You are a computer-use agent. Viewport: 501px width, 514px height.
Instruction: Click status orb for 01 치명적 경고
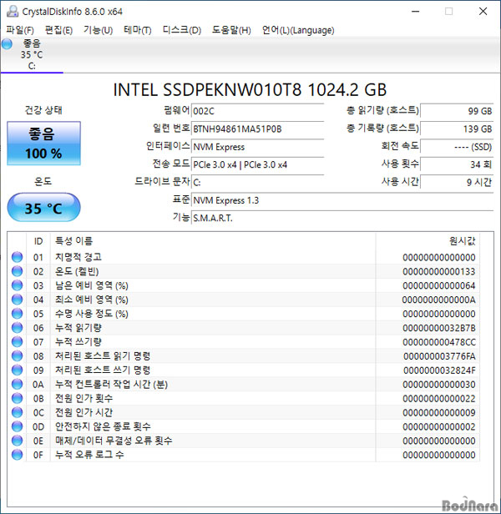pyautogui.click(x=17, y=257)
